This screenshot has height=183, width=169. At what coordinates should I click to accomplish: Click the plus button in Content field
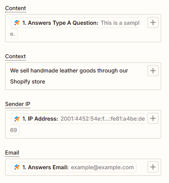pyautogui.click(x=153, y=22)
